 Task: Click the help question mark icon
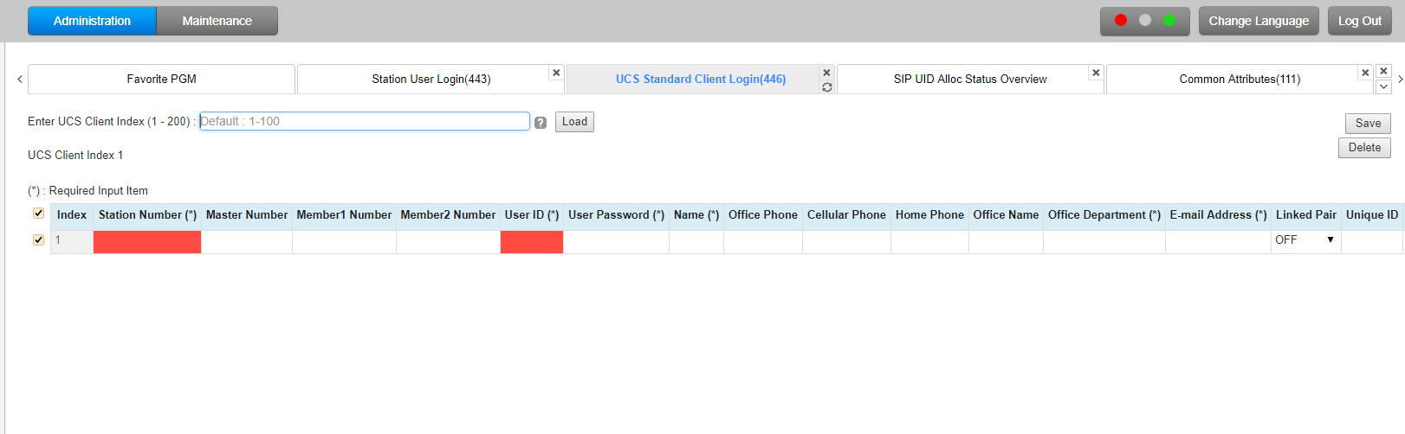point(541,123)
